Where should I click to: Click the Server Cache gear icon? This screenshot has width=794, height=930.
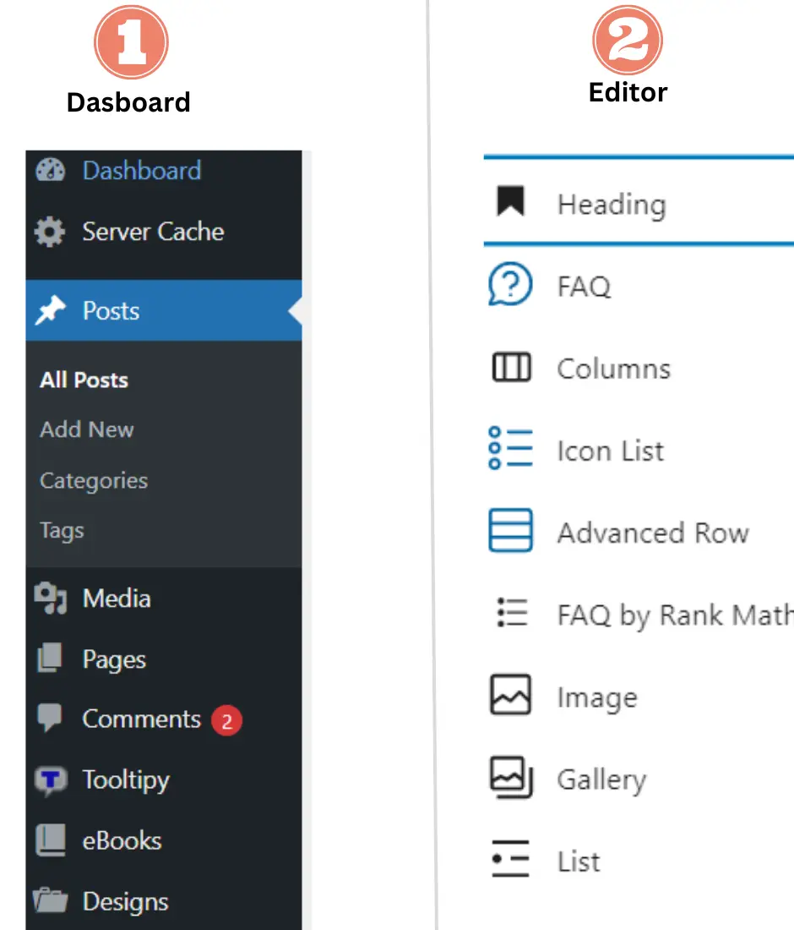[50, 232]
